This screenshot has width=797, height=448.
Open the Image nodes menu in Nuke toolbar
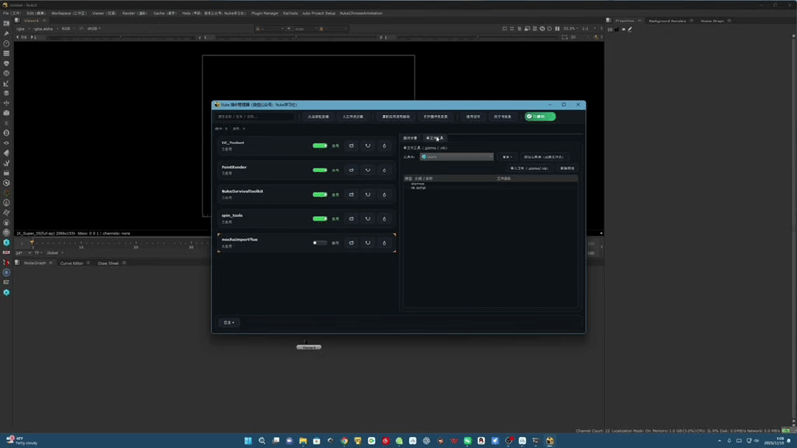(6, 24)
